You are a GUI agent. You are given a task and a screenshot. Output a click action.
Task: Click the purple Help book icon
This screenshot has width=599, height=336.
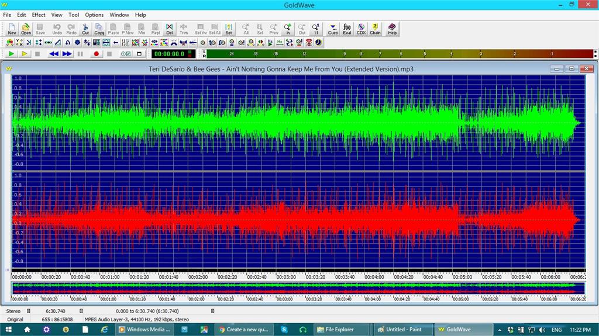(x=392, y=29)
